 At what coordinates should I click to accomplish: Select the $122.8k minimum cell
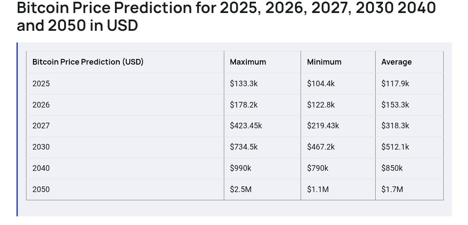[321, 105]
